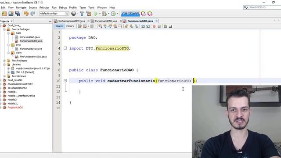This screenshot has width=281, height=158.
Task: Click the Find Selection magnifier icon in the editor toolbar
Action: click(x=101, y=26)
